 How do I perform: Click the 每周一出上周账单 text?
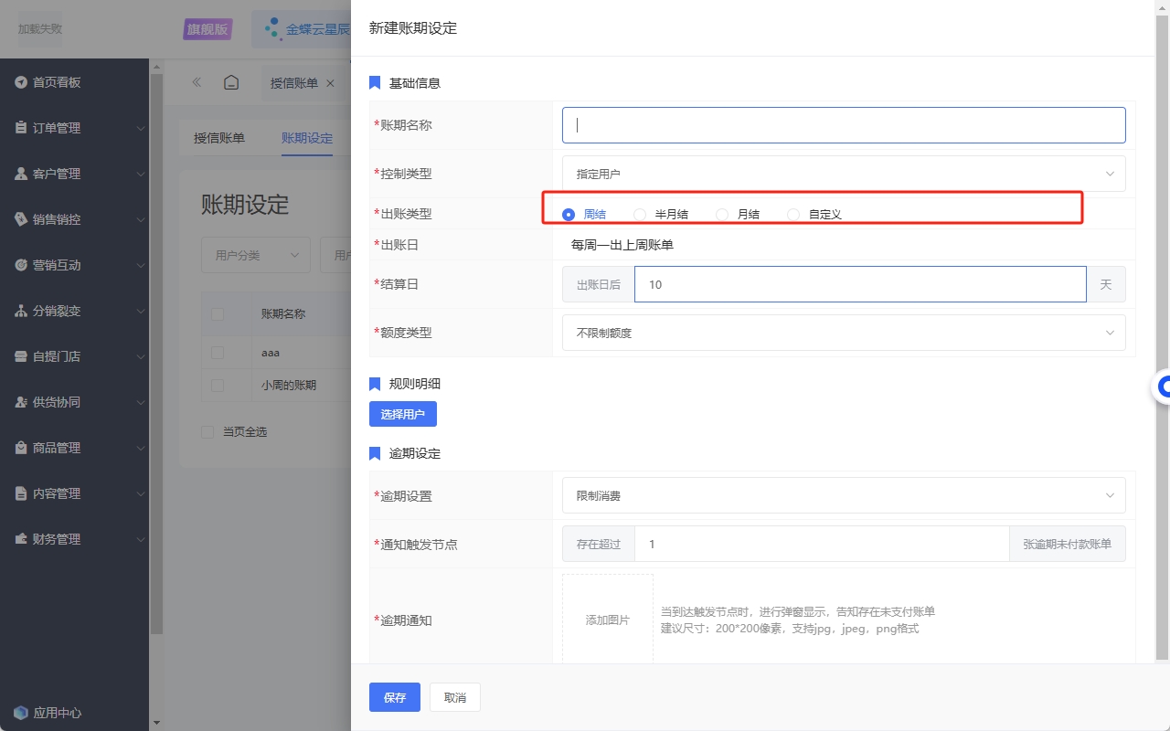[622, 245]
